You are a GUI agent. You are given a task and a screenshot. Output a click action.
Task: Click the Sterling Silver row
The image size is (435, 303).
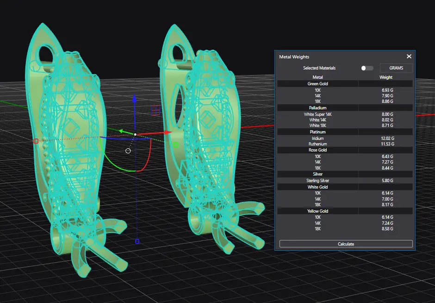click(x=345, y=181)
